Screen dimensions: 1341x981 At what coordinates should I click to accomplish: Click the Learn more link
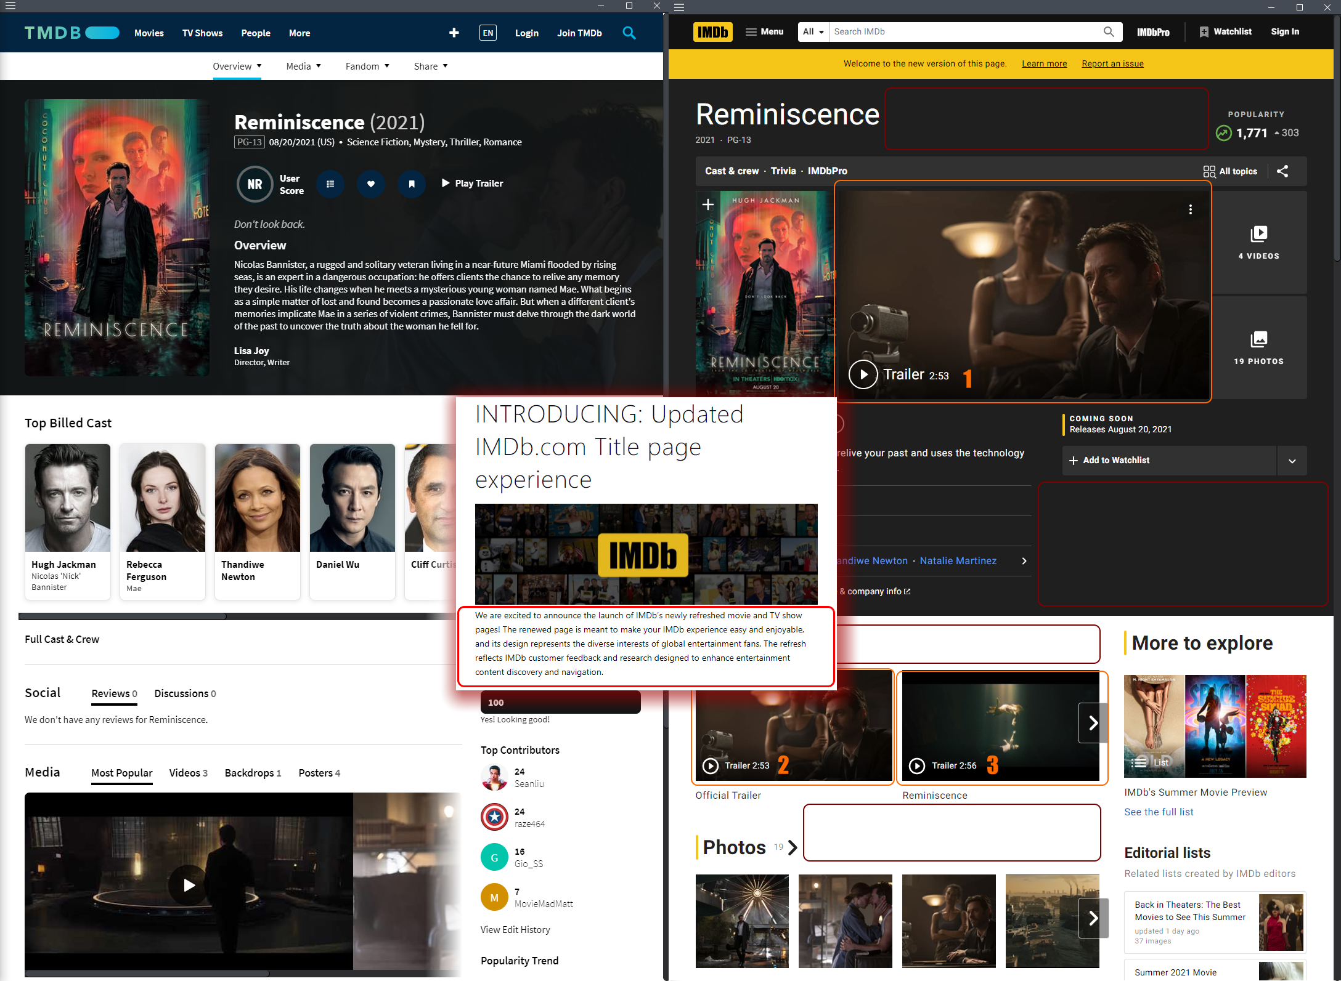[1044, 63]
